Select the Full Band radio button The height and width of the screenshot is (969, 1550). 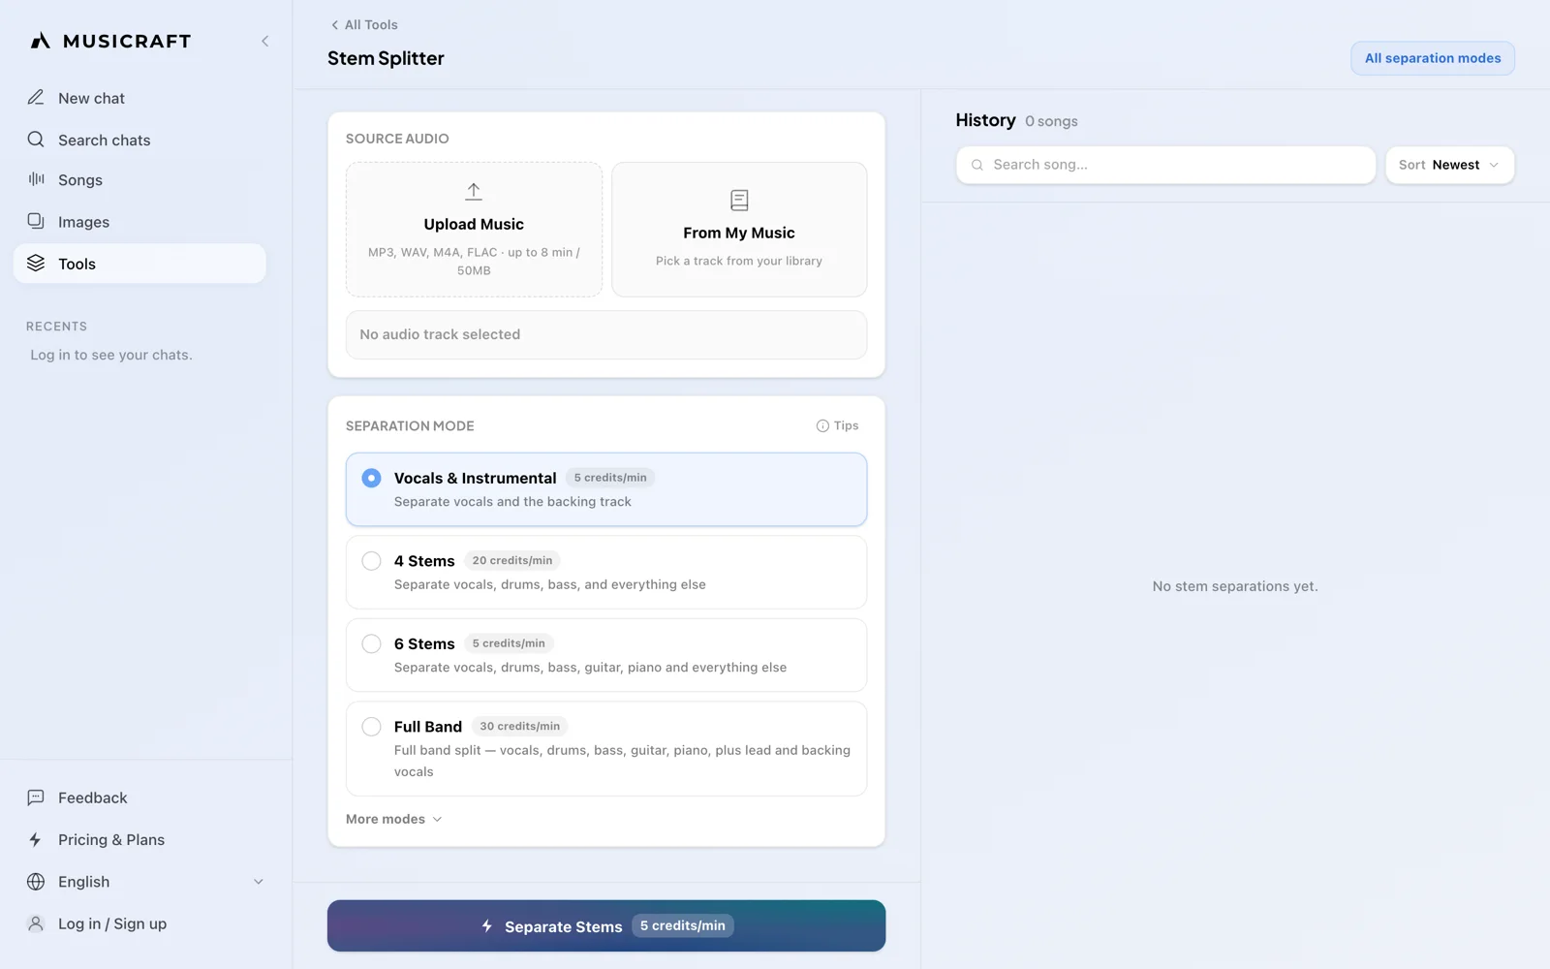click(x=371, y=727)
